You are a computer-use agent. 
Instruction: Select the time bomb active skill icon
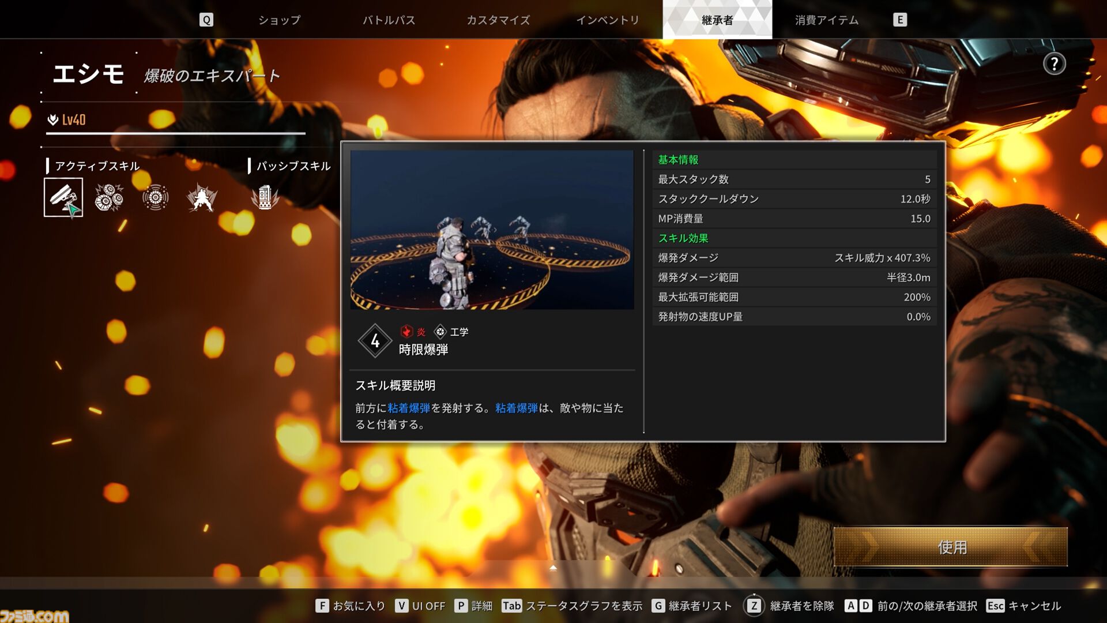pyautogui.click(x=63, y=197)
